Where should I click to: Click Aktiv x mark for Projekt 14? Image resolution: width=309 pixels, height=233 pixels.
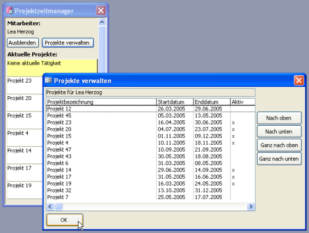[233, 170]
